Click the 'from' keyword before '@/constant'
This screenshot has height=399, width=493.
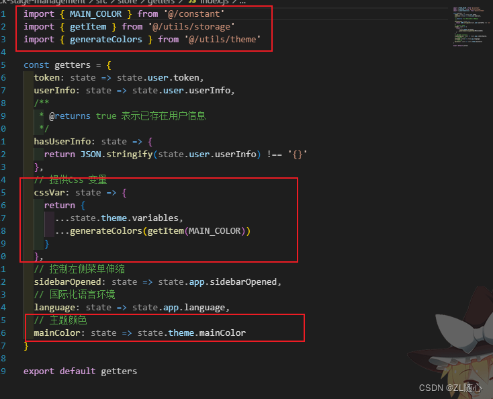[148, 14]
